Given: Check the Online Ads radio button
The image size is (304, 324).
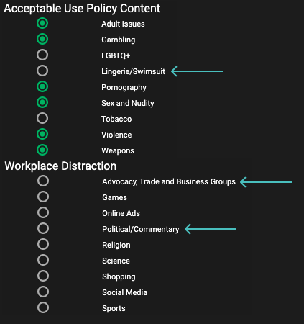Looking at the screenshot, I should tap(43, 212).
